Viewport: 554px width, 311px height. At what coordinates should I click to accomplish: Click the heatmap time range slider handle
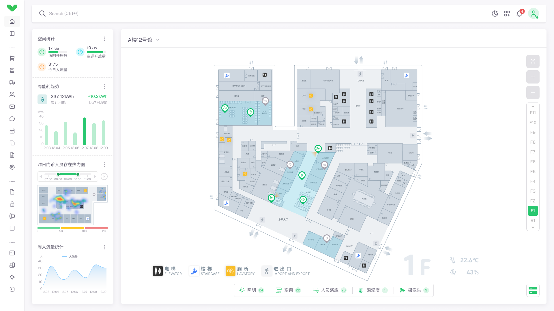[x=58, y=174]
